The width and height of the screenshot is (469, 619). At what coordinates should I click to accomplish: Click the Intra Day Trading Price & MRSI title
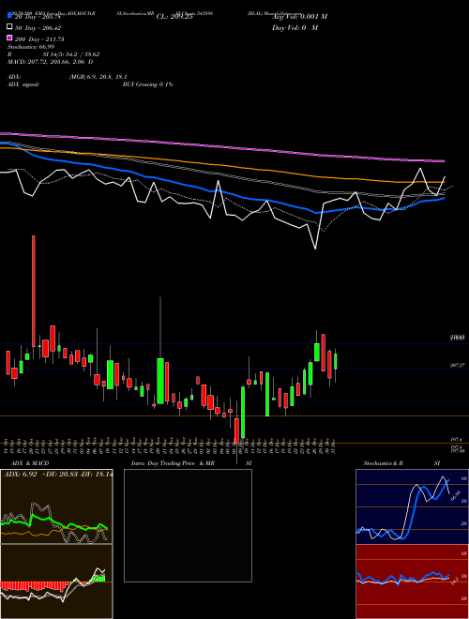click(191, 463)
